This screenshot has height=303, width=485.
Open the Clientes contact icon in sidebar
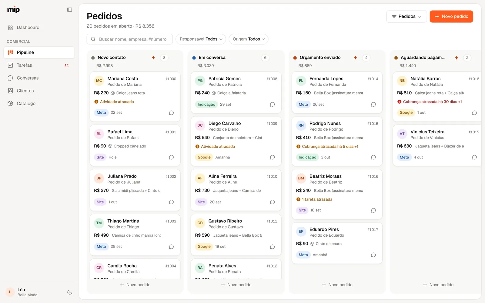[10, 91]
